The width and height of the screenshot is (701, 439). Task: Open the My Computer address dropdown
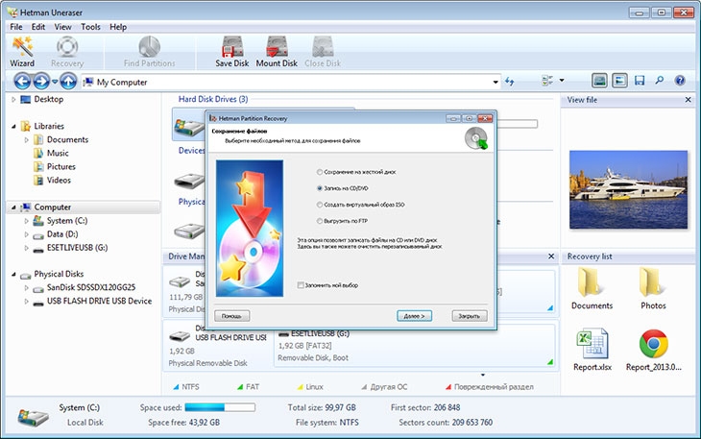(x=496, y=82)
